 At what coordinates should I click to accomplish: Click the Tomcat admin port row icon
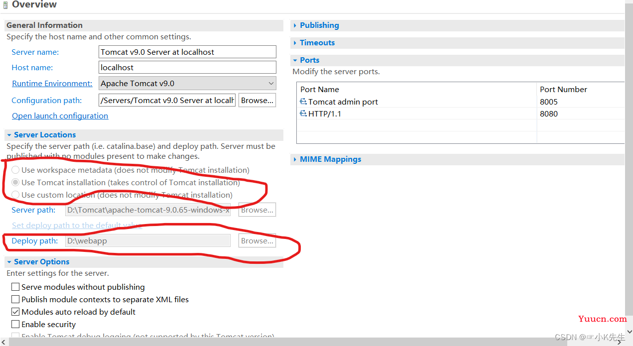tap(303, 102)
